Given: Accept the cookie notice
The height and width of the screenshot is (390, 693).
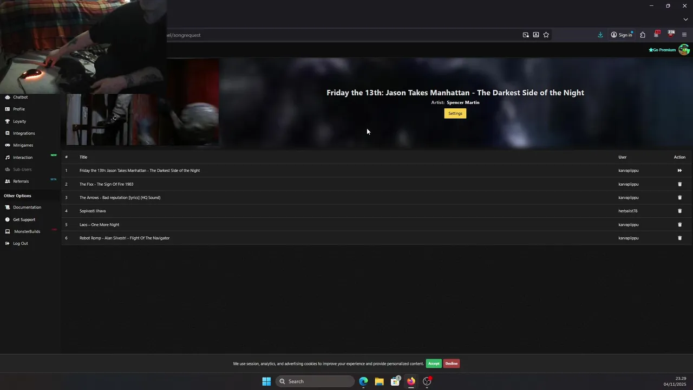Looking at the screenshot, I should click(x=434, y=363).
